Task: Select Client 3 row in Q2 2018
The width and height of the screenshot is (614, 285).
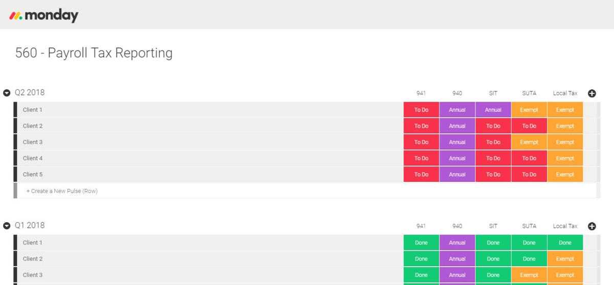Action: [33, 142]
